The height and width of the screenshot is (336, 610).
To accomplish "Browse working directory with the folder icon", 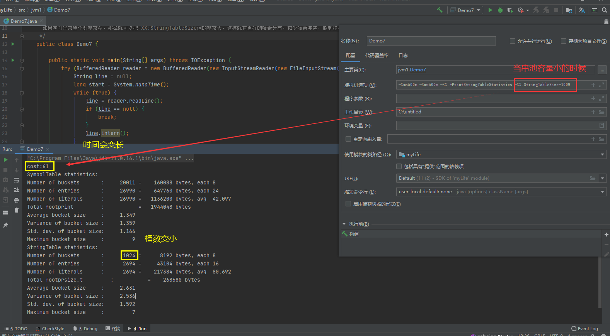I will 601,112.
